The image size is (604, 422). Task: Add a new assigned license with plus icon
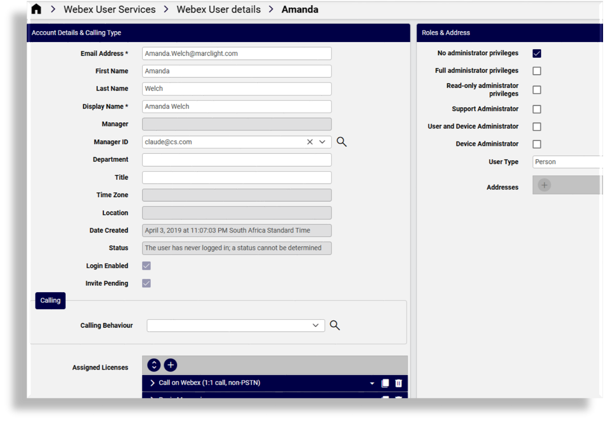[170, 365]
